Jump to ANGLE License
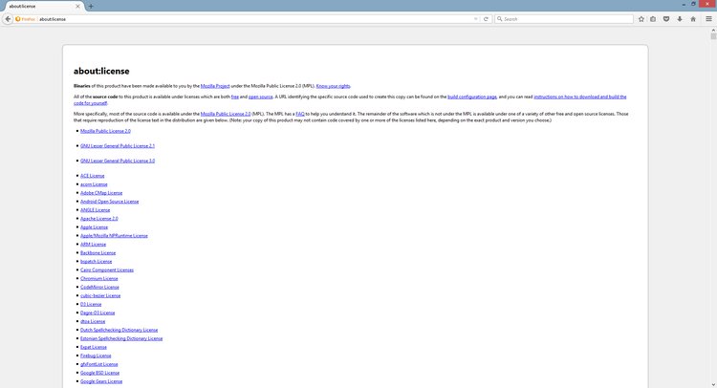 (95, 210)
